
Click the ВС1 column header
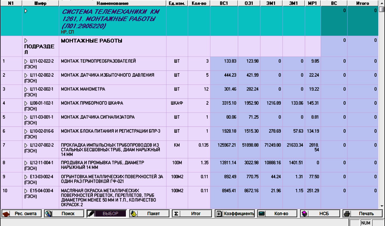[224, 3]
